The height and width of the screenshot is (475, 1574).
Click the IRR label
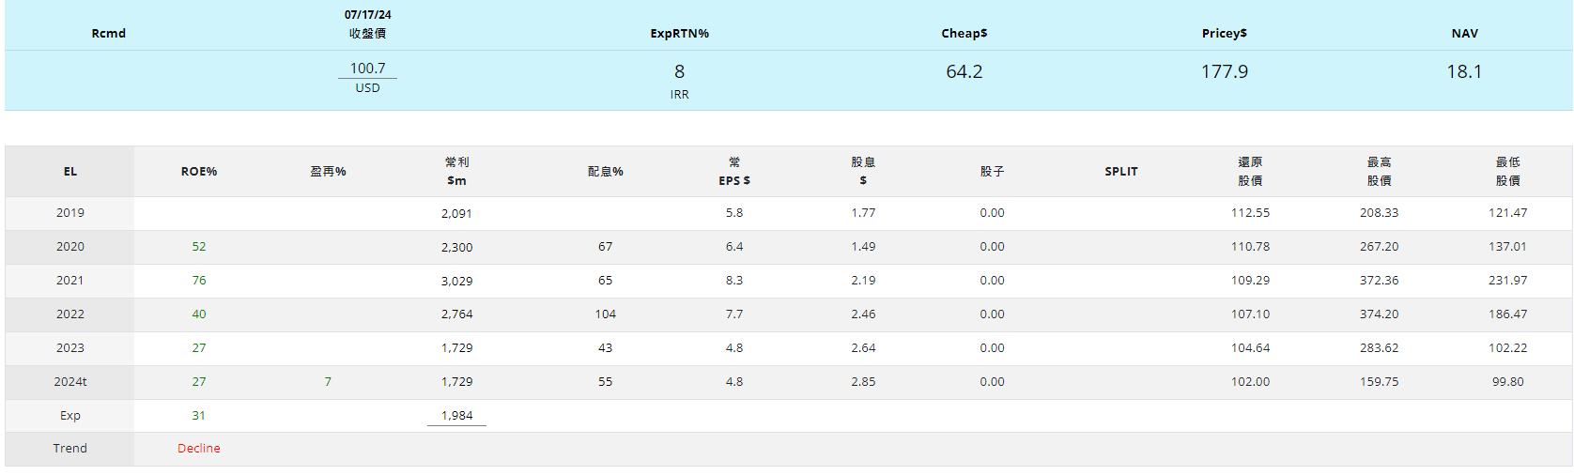[679, 95]
